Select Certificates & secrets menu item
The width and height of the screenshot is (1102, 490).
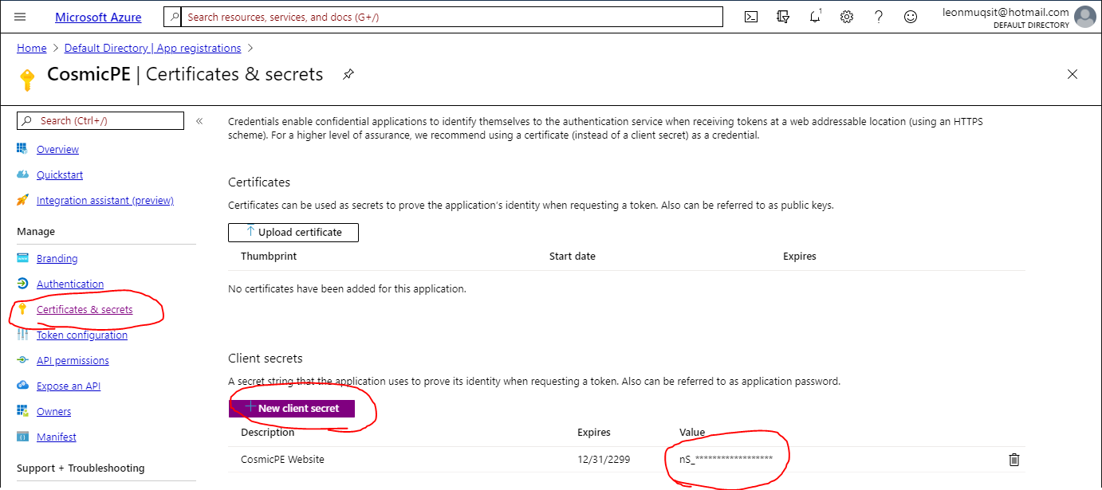coord(85,309)
